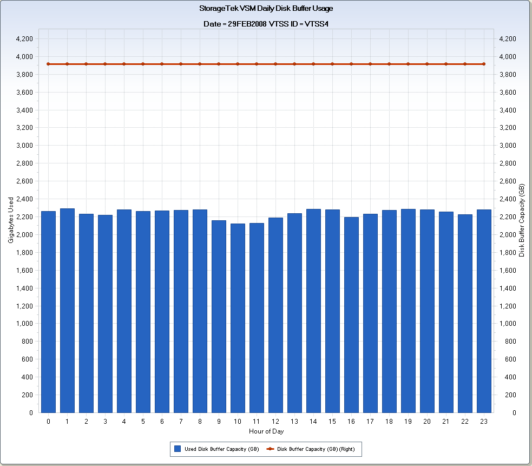Select the blue bar for hour 16
Viewport: 532px width, 466px height.
[x=351, y=315]
